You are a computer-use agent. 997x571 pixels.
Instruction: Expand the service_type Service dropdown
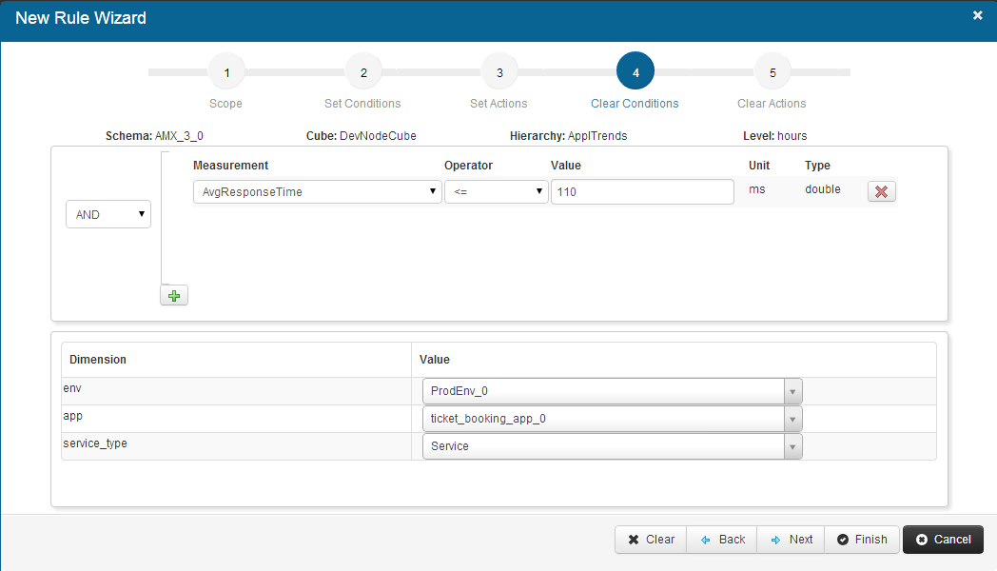pyautogui.click(x=612, y=446)
